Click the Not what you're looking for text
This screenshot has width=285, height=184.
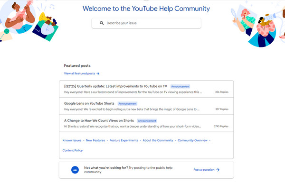pyautogui.click(x=106, y=168)
